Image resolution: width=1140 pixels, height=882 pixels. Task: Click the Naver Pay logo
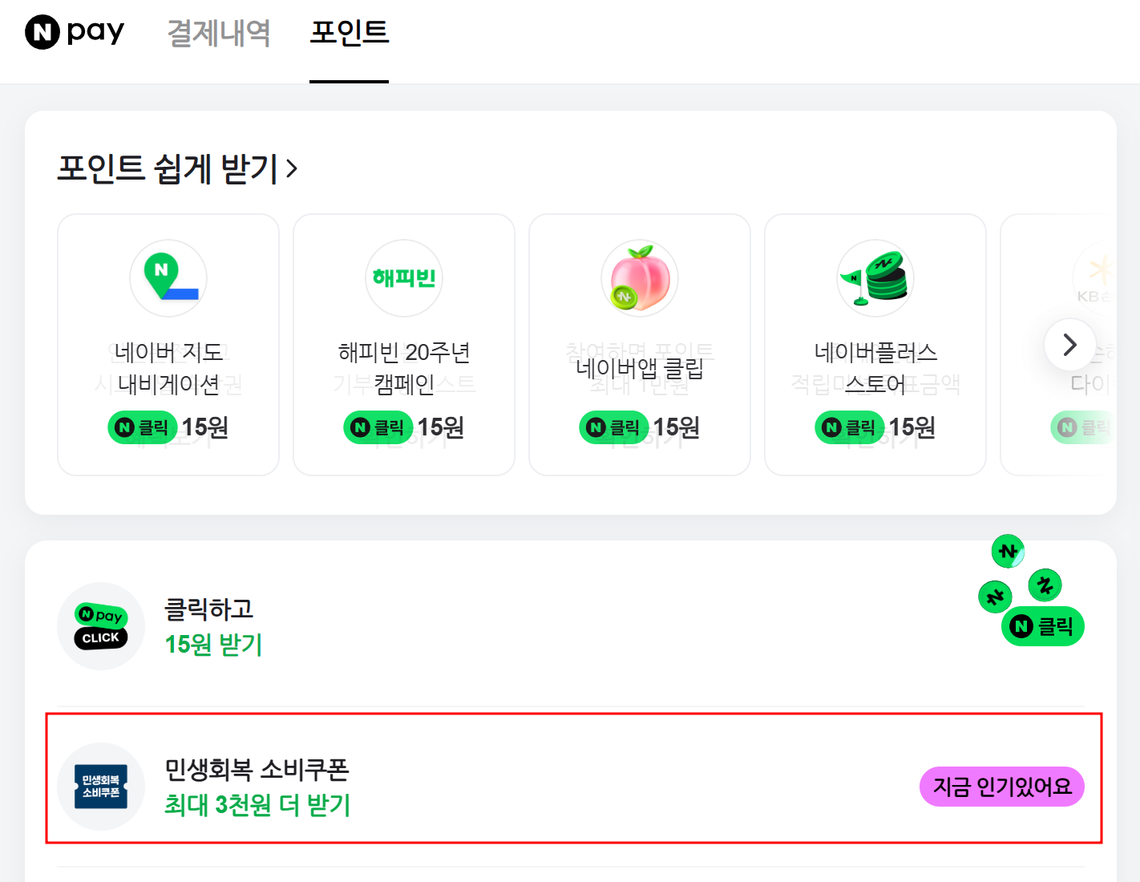click(75, 31)
